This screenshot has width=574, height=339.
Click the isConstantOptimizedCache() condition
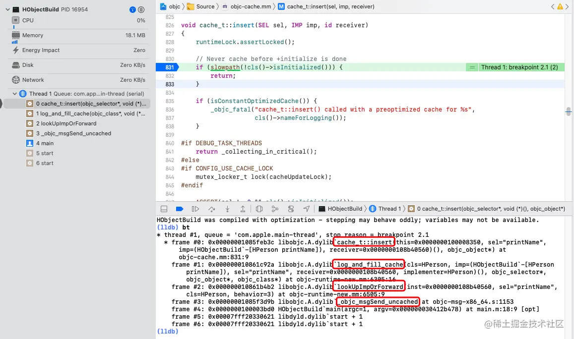click(260, 101)
